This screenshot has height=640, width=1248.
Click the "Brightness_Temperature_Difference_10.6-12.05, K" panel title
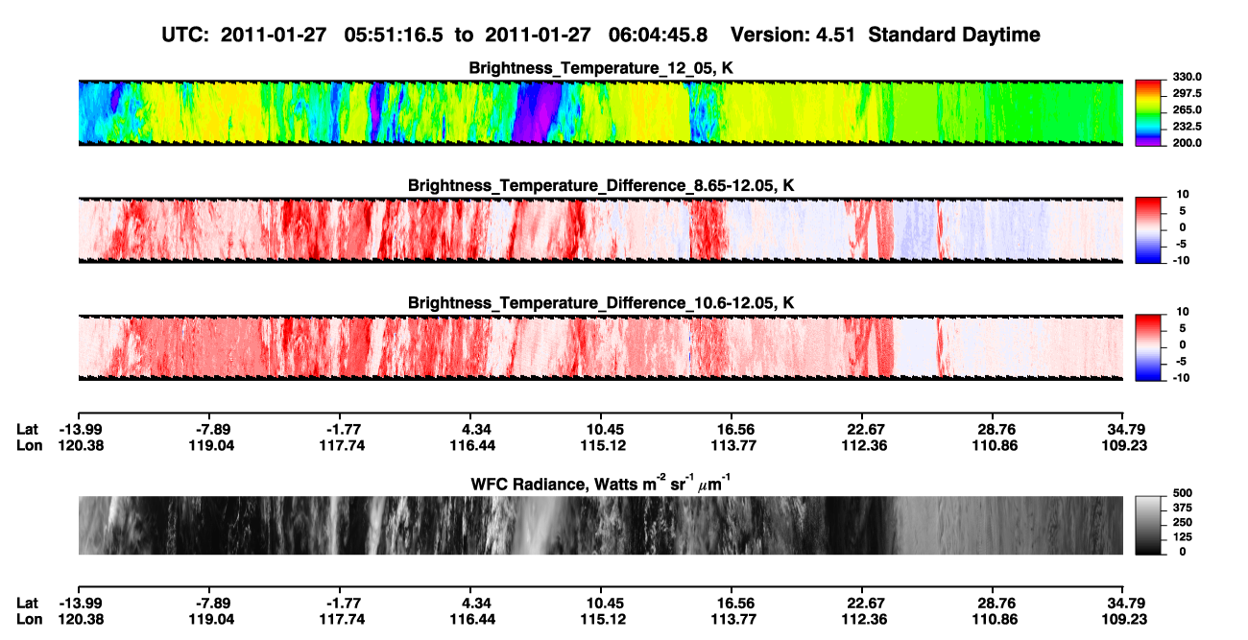tap(601, 303)
